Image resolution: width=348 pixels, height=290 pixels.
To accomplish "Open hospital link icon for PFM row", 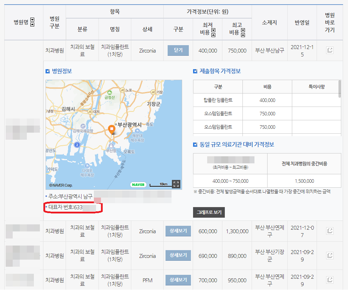I will (x=330, y=280).
